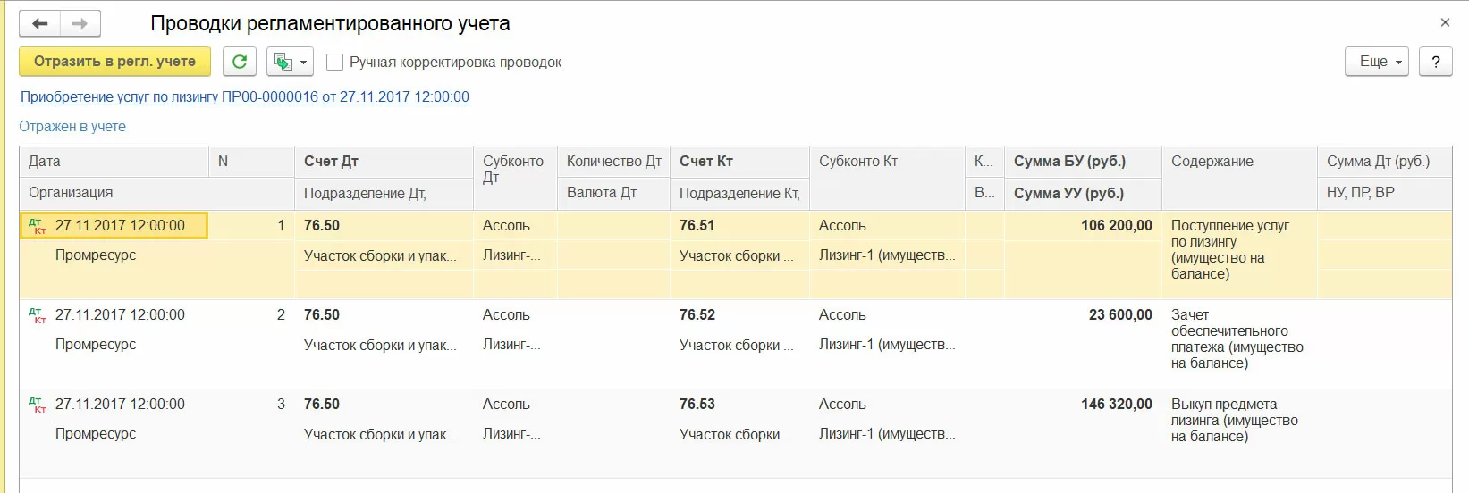
Task: Click the Дт/Кт icon of entry 3
Action: pyautogui.click(x=37, y=405)
